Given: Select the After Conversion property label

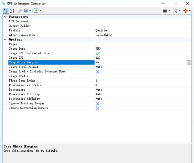Looking at the screenshot, I should 22,35.
